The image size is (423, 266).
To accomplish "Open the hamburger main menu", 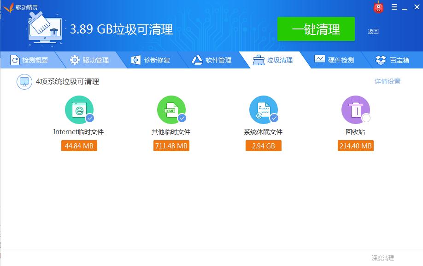I will pyautogui.click(x=394, y=7).
